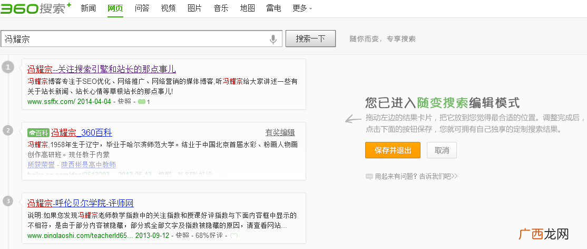Select result card number 3 handle
The image size is (587, 249).
click(8, 201)
